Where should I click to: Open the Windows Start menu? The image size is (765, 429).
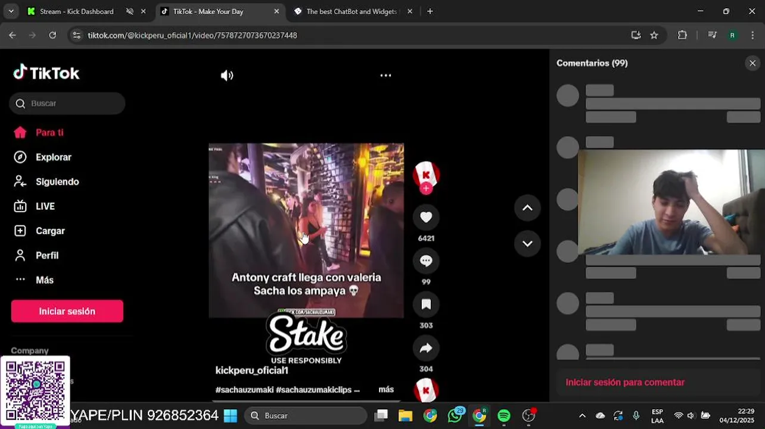pyautogui.click(x=231, y=416)
